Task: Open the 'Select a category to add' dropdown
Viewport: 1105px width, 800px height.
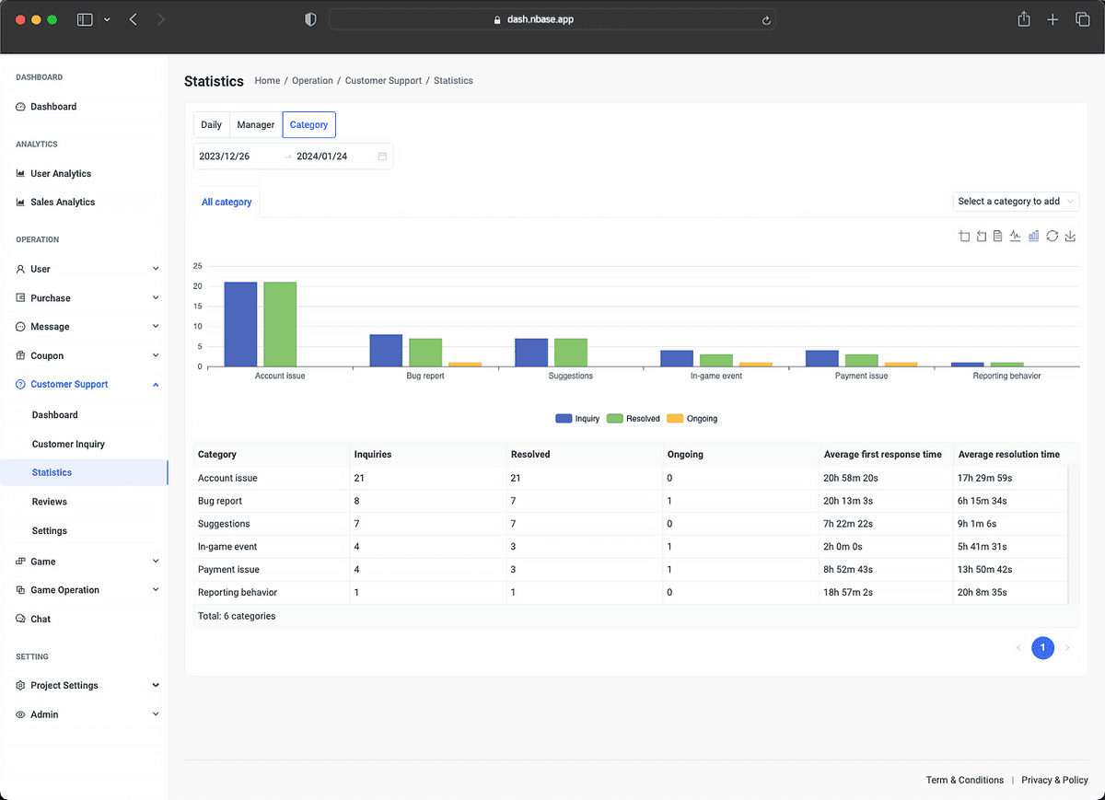Action: point(1016,202)
